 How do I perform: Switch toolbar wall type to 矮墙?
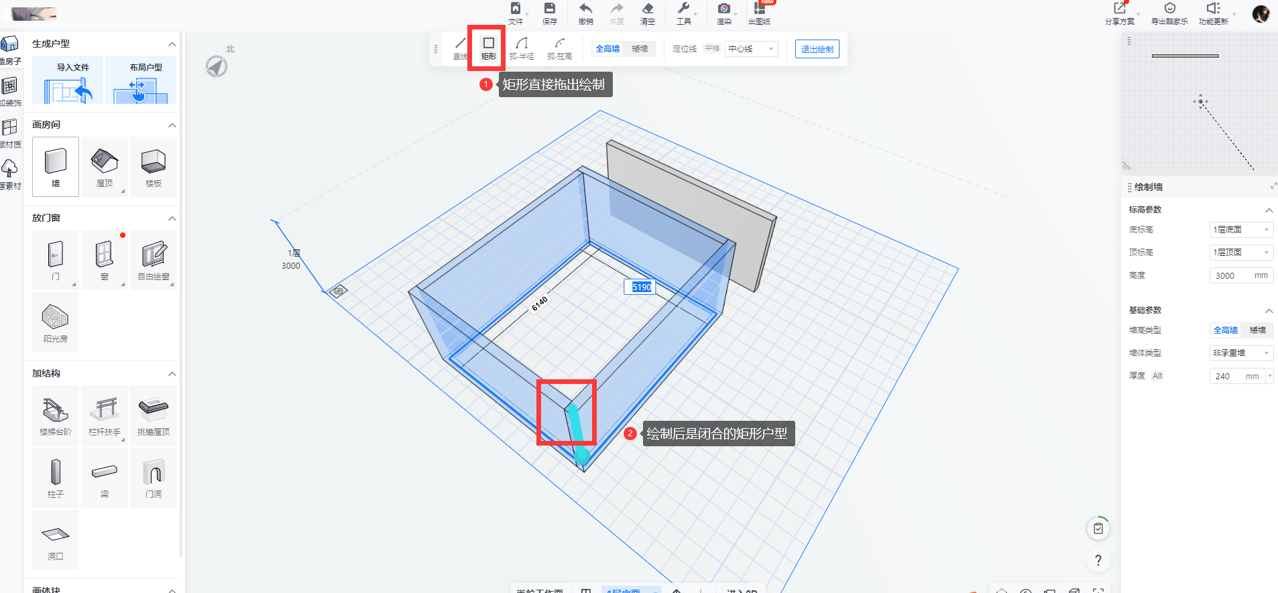point(640,49)
